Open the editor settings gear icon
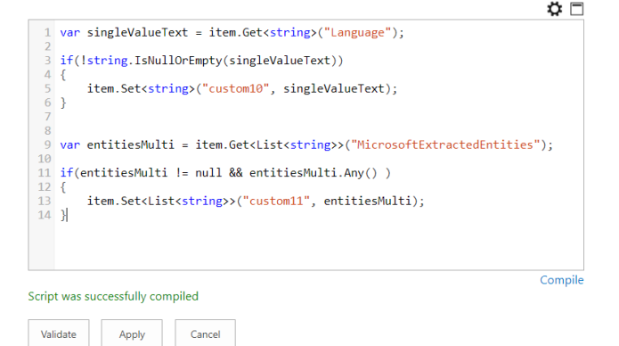Screen dimensions: 619x346 pyautogui.click(x=555, y=9)
